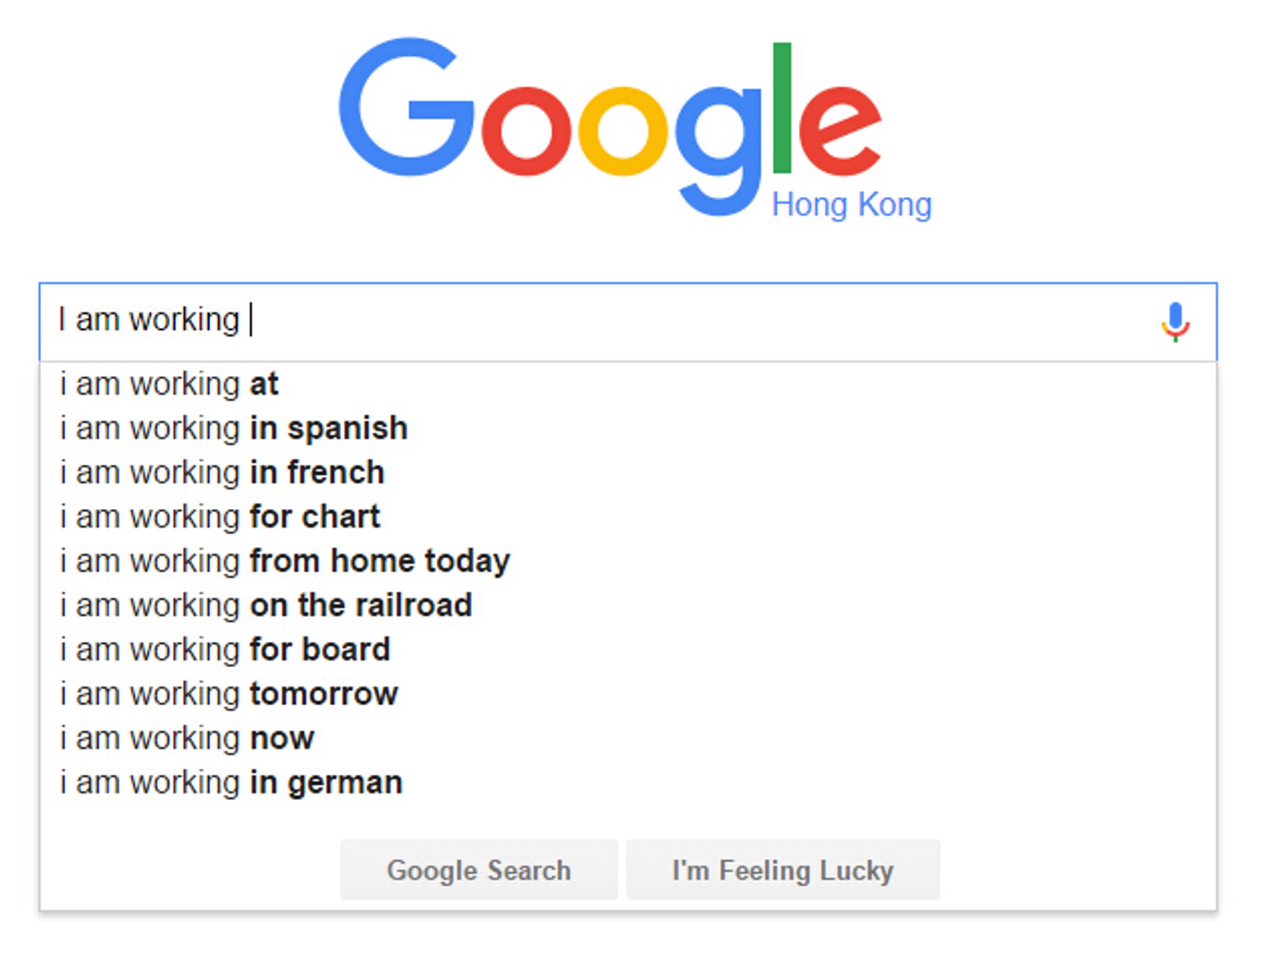Pick suggestion 'i am working in german'

(628, 783)
